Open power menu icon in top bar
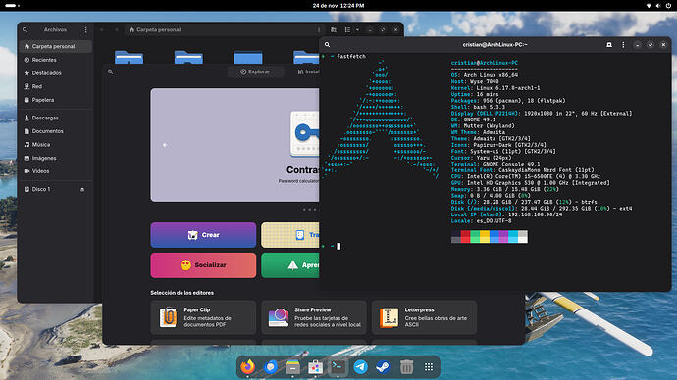 (668, 6)
